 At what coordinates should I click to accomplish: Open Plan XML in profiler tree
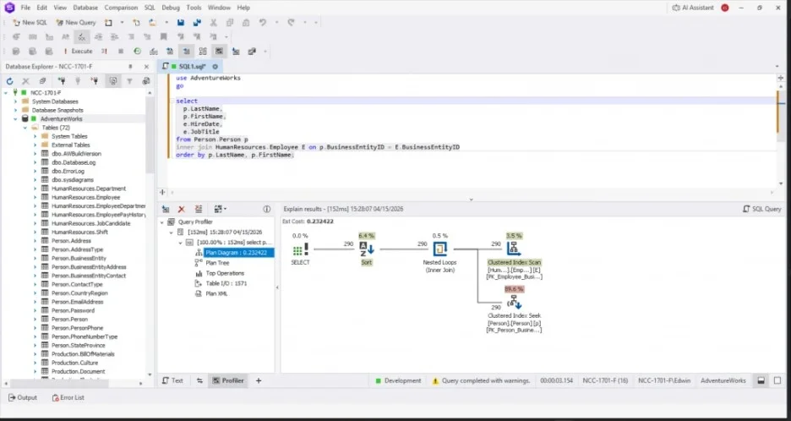pyautogui.click(x=216, y=293)
